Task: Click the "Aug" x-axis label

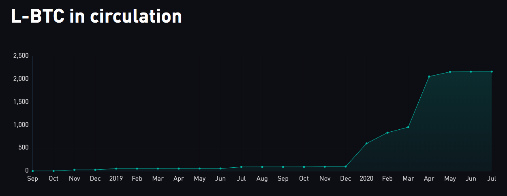Action: 262,179
